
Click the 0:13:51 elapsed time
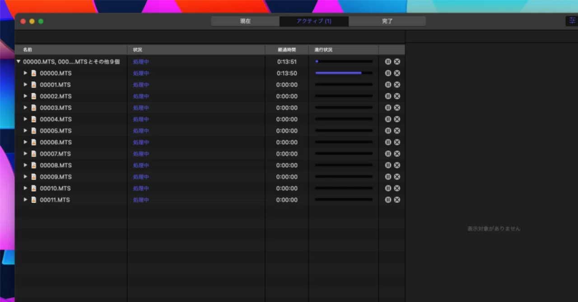tap(287, 62)
